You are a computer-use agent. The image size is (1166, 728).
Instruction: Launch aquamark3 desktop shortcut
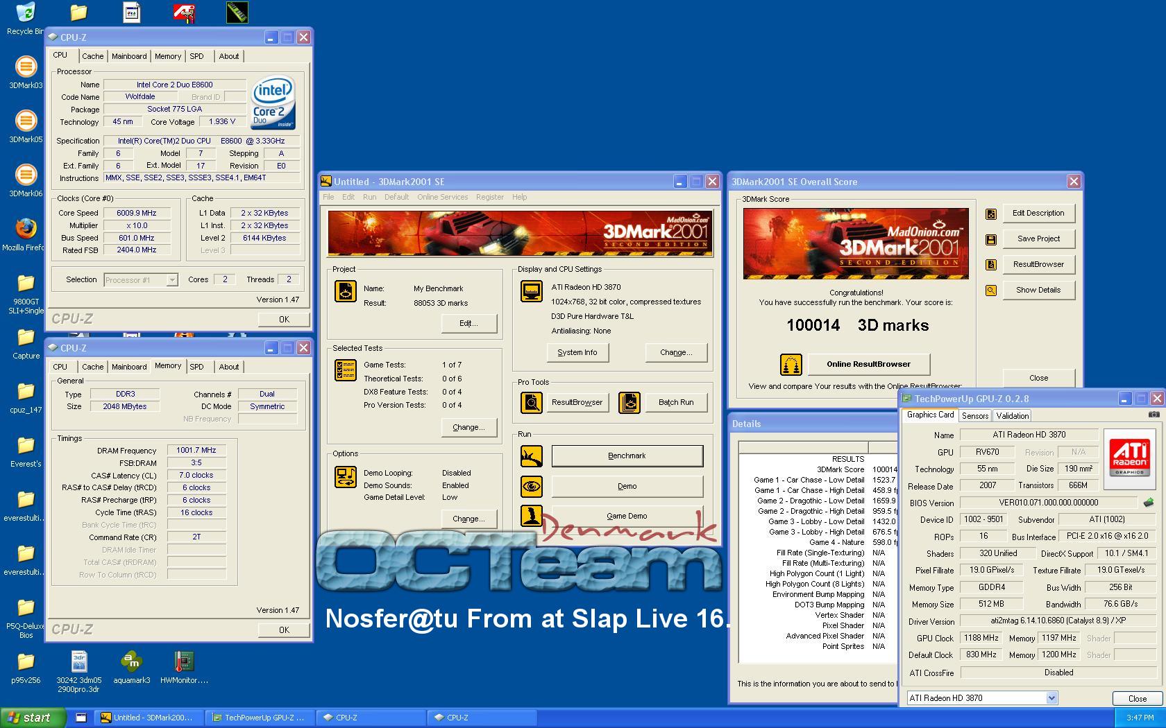(x=132, y=668)
